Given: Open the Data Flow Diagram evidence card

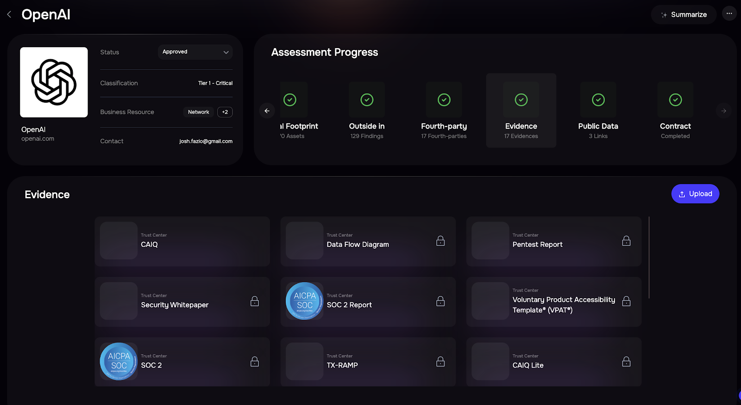Looking at the screenshot, I should (368, 241).
